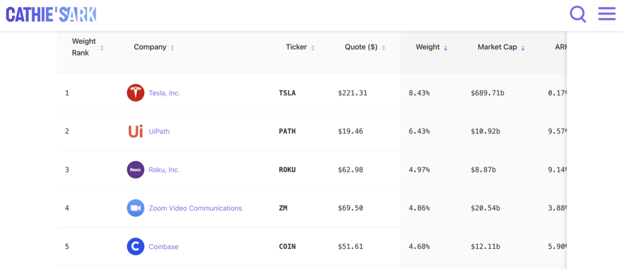Click the $8.87b market cap
The width and height of the screenshot is (623, 269).
[x=483, y=170]
